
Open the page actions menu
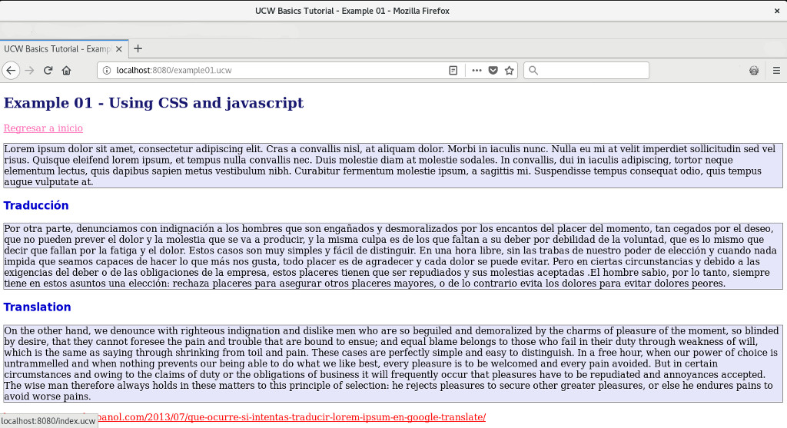coord(477,70)
